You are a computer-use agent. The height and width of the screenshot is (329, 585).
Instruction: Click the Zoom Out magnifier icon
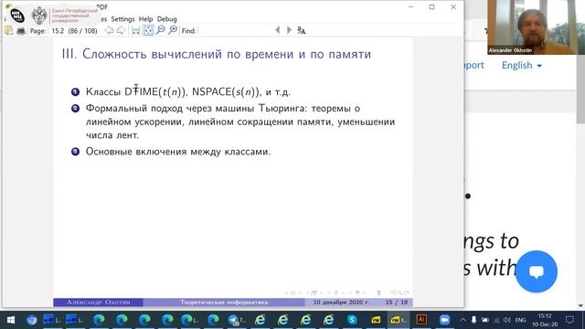pyautogui.click(x=161, y=30)
